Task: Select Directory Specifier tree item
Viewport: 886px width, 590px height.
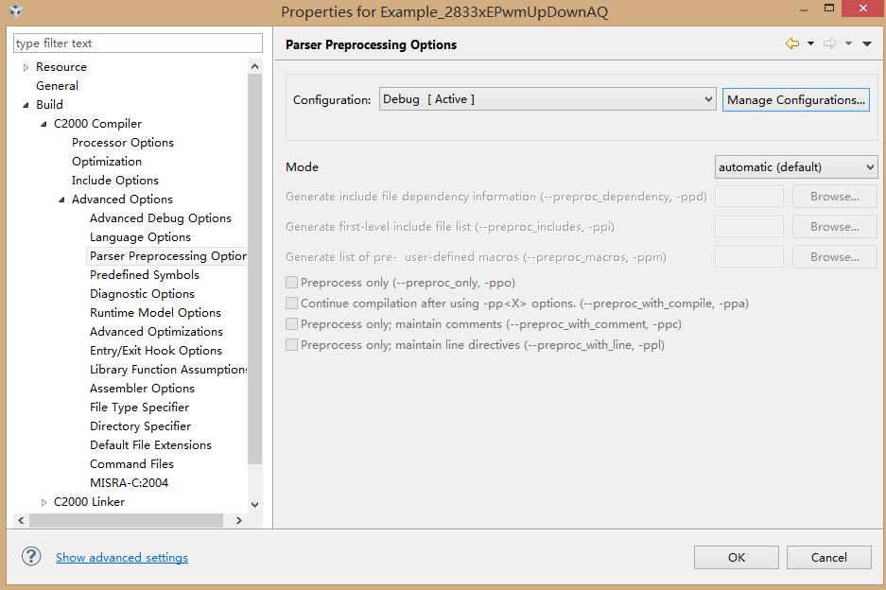Action: click(x=140, y=426)
